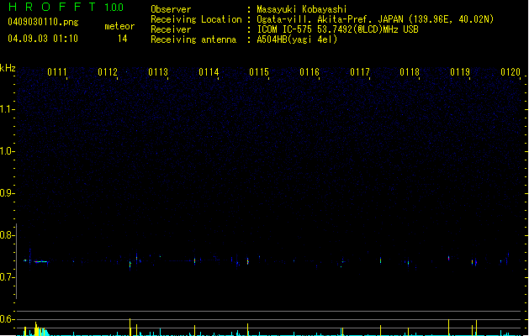The height and width of the screenshot is (336, 529).
Task: Click Ogata-vill. Akita-Pref. JAPAN location text
Action: click(x=375, y=19)
